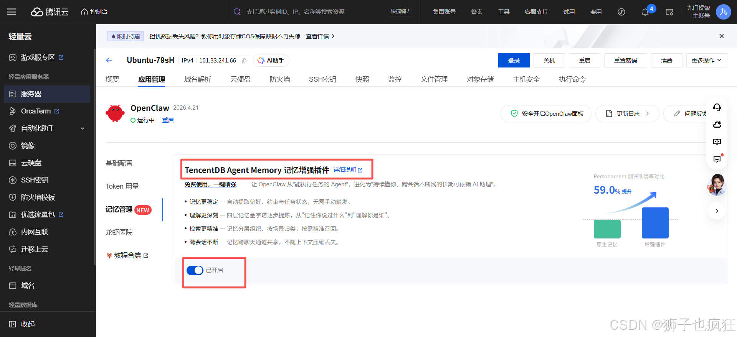Click the 续费 button
Viewport: 737px width, 337px height.
667,61
